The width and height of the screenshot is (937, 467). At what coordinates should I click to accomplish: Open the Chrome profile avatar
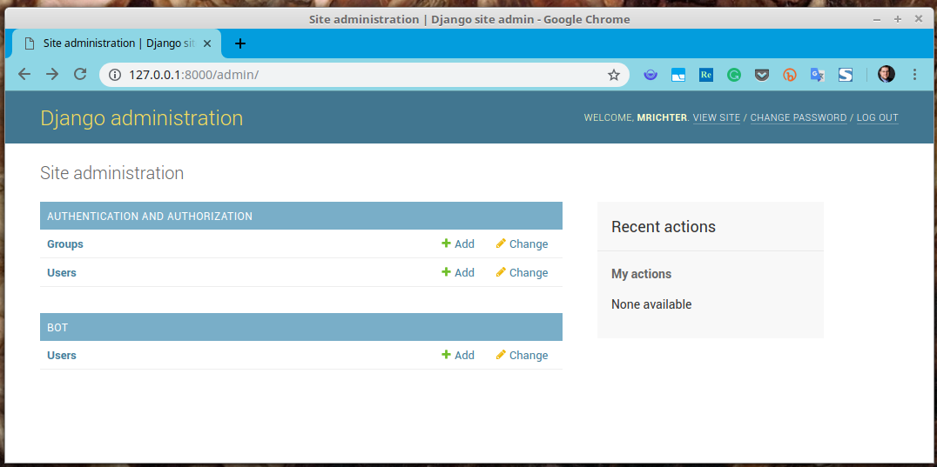(886, 75)
